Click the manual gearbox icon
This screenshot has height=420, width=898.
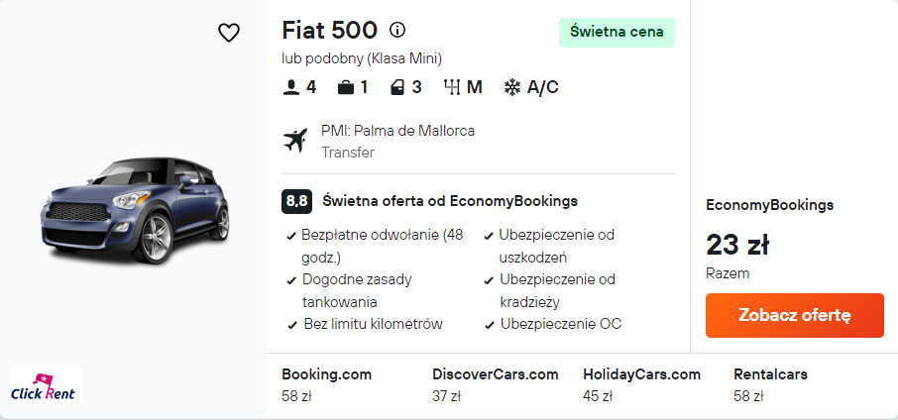[452, 87]
